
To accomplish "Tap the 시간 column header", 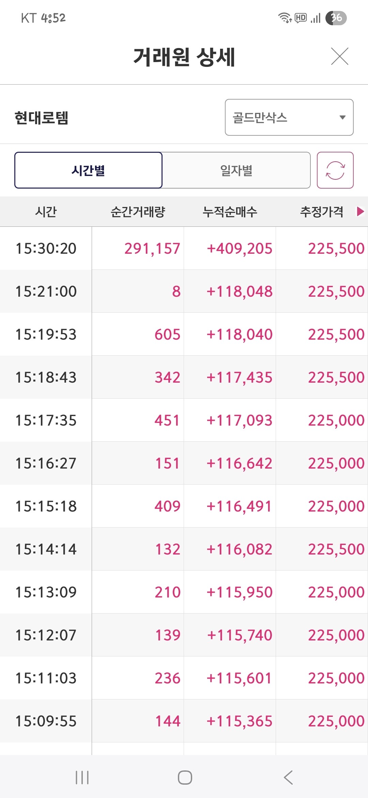I will (46, 212).
